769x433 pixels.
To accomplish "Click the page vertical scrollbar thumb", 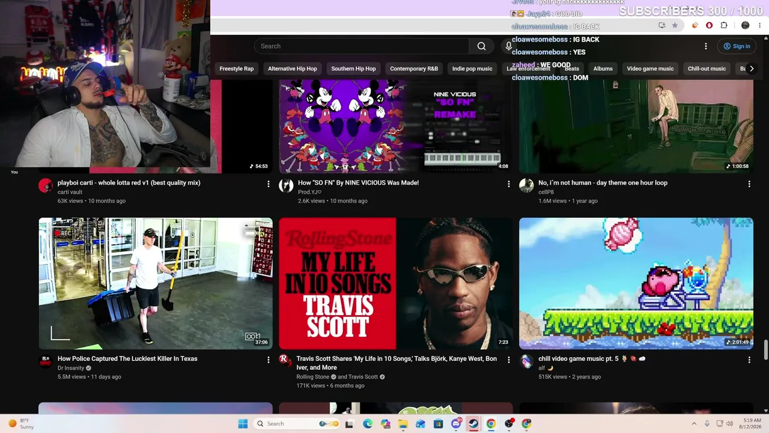I will 765,349.
